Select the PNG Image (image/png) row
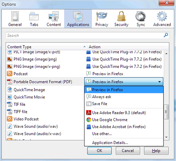Image resolution: width=176 pixels, height=161 pixels. (85, 59)
